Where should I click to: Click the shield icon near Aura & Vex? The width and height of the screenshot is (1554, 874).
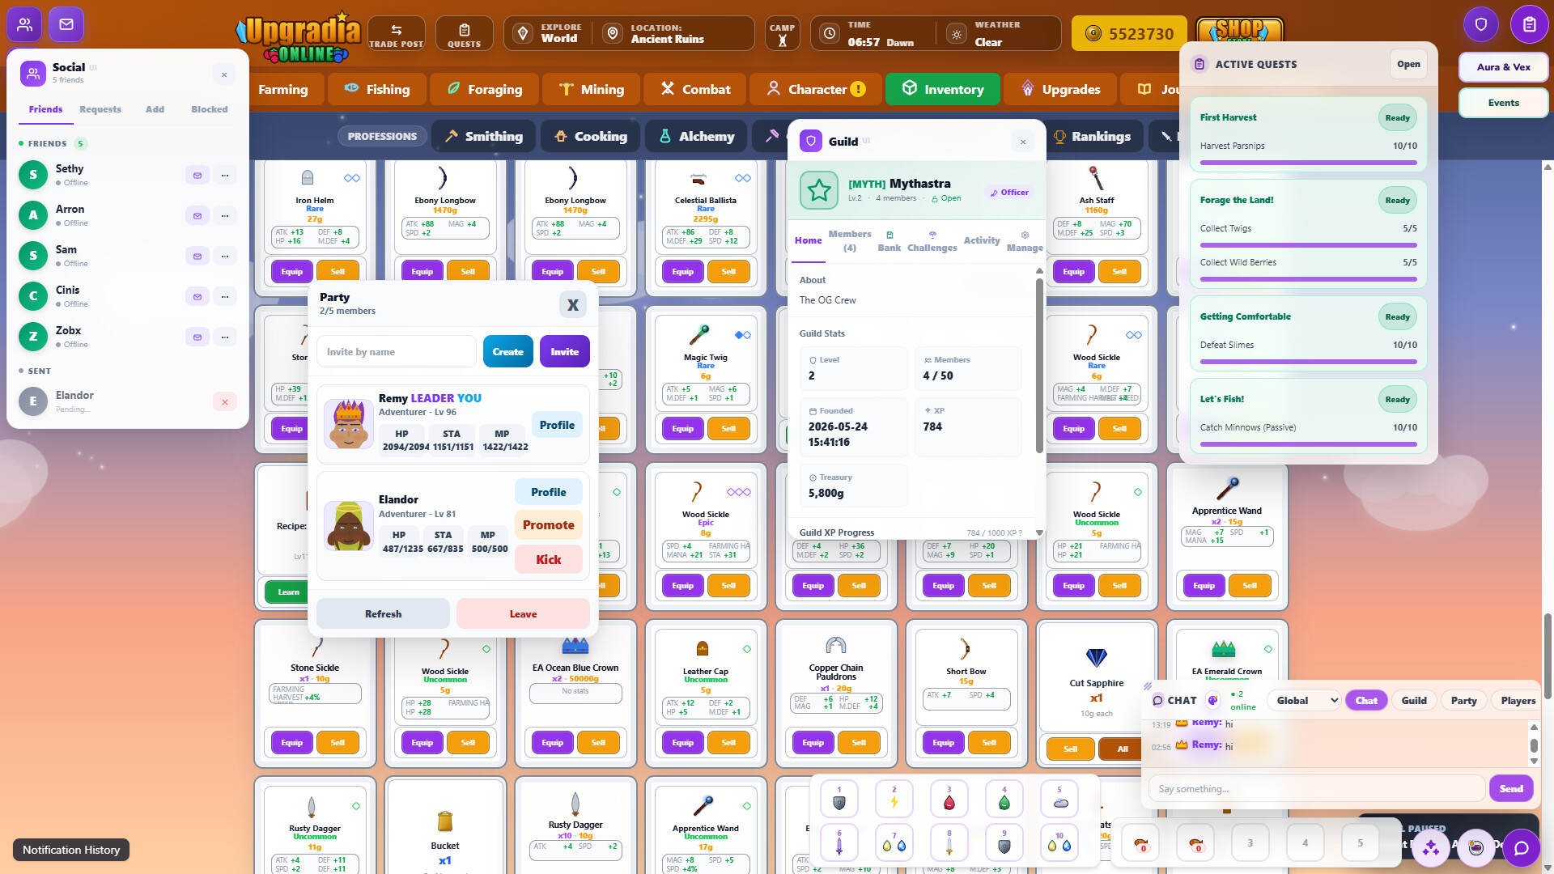(x=1481, y=24)
